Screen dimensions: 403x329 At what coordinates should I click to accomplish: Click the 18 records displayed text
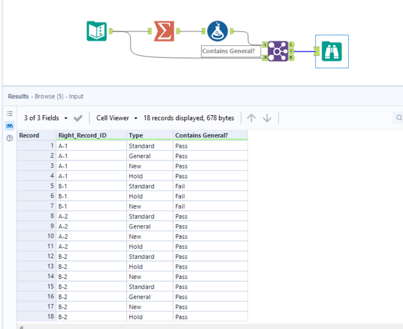pos(189,118)
